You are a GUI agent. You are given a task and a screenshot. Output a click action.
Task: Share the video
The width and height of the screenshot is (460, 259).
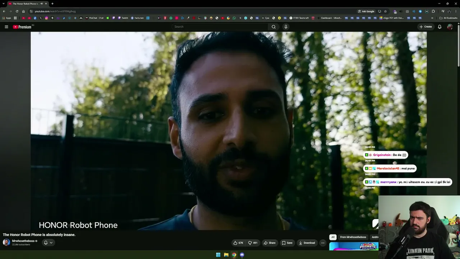pos(270,243)
